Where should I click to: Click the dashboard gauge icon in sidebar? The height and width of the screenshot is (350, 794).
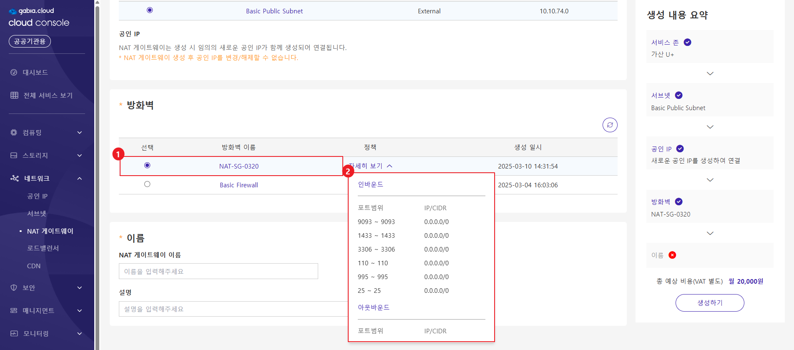[x=14, y=72]
